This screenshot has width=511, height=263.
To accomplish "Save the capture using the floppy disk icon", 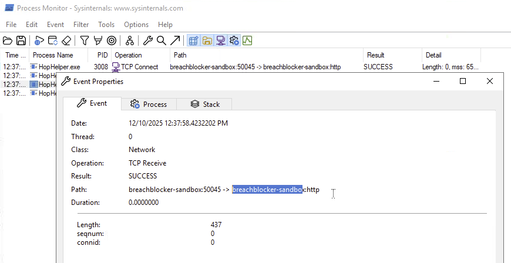I will (21, 41).
